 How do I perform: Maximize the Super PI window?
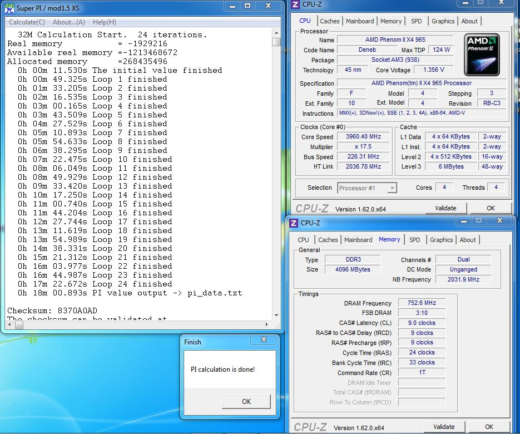247,6
